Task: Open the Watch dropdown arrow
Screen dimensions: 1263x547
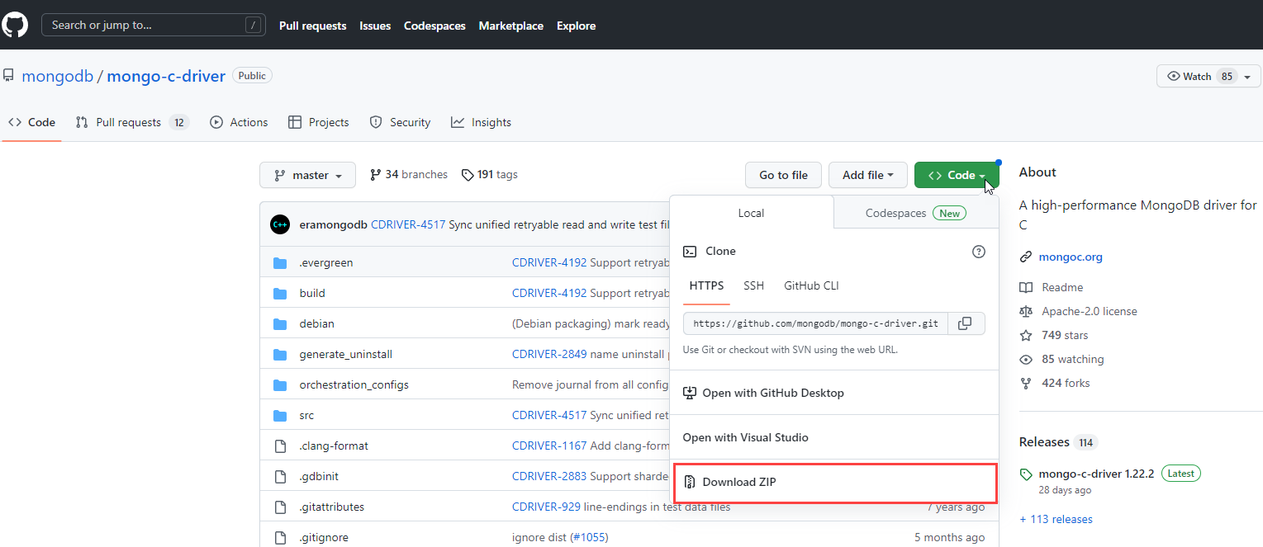Action: coord(1247,77)
